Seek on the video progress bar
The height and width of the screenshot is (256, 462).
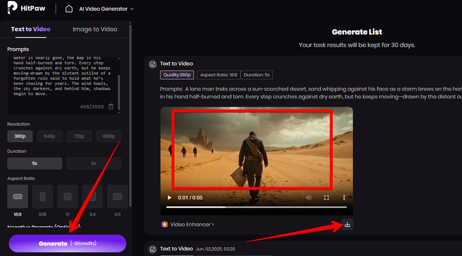coord(257,207)
